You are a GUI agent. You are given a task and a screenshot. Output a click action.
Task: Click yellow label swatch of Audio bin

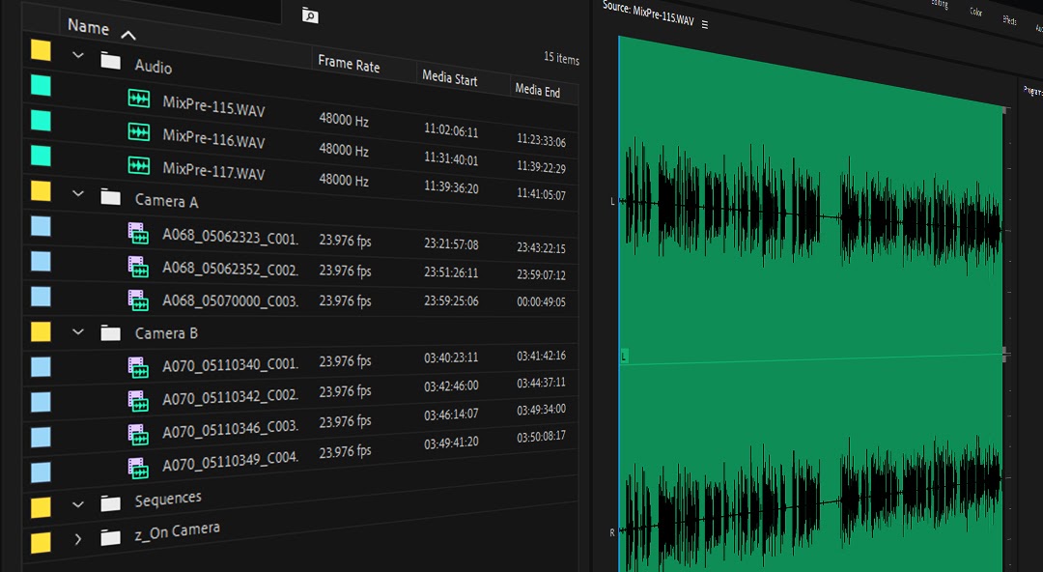tap(41, 50)
